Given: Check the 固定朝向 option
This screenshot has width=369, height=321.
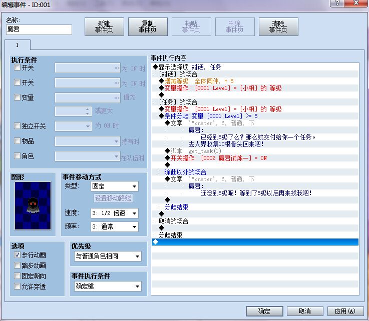Looking at the screenshot, I should [17, 275].
